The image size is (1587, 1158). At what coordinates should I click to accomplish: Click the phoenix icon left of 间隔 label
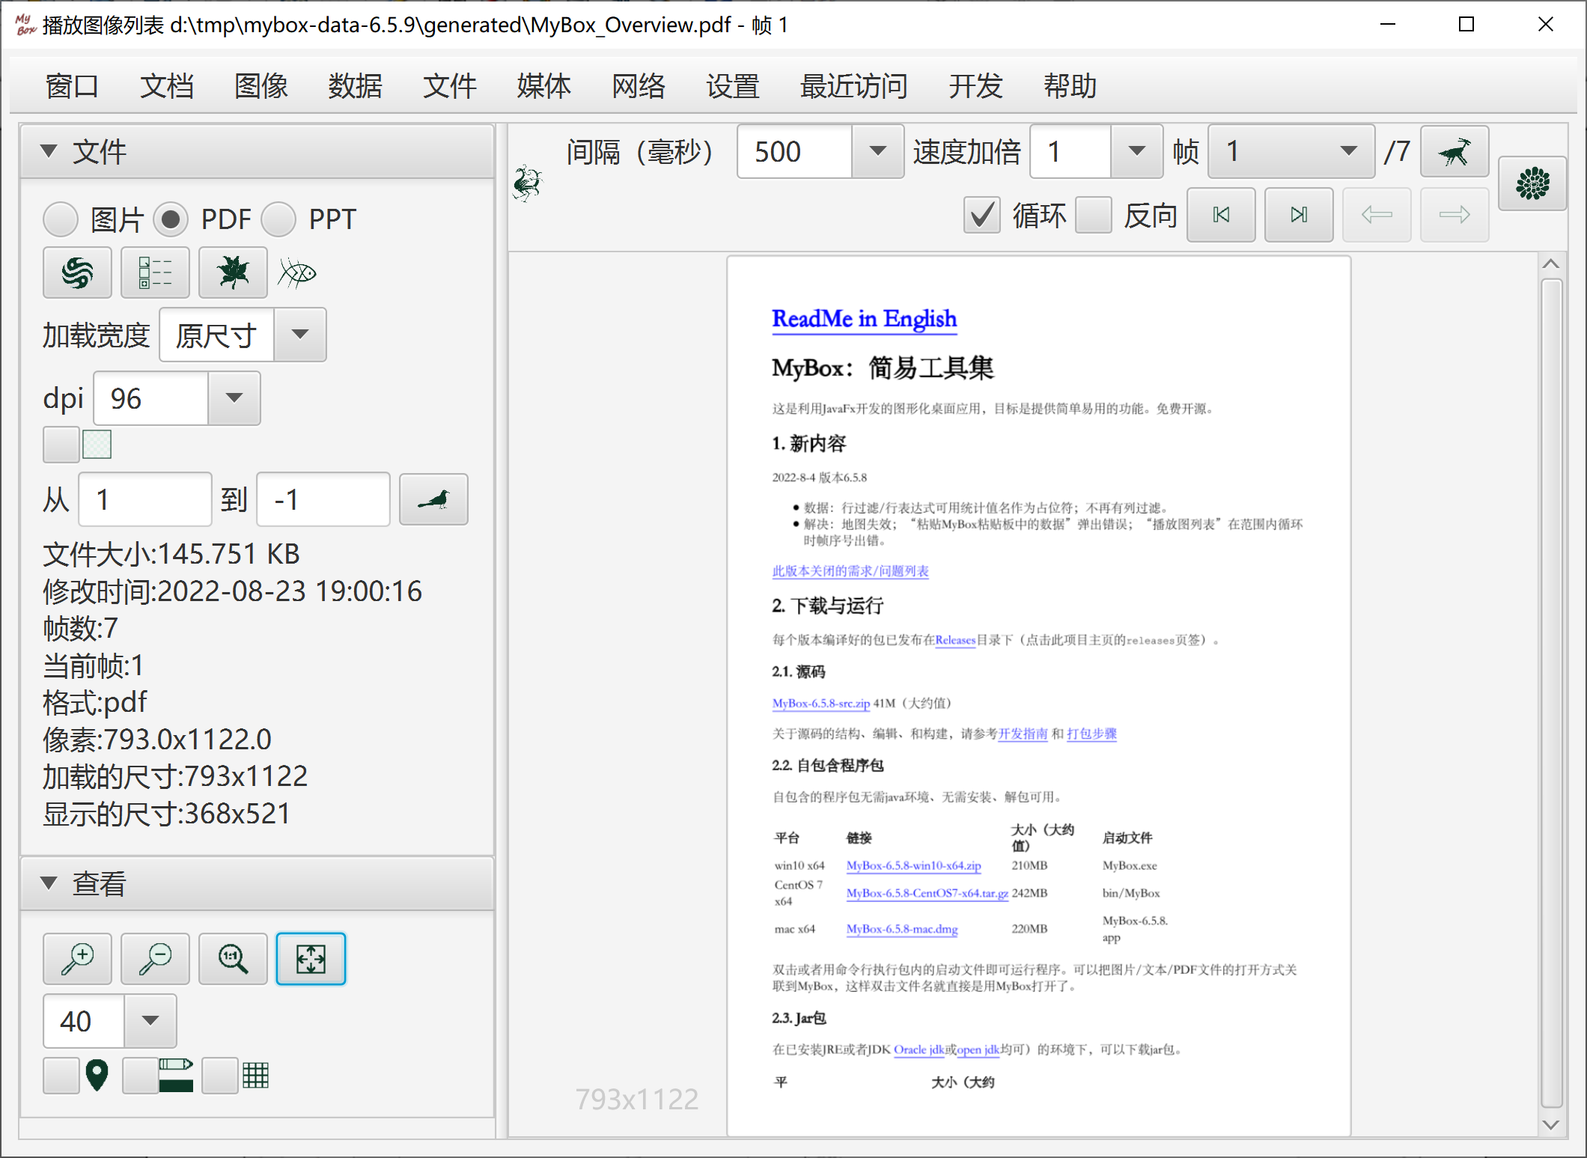527,183
